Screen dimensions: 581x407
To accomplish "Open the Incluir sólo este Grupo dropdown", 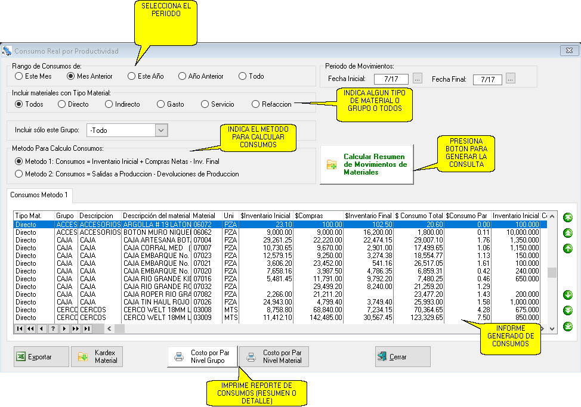I will (x=161, y=130).
